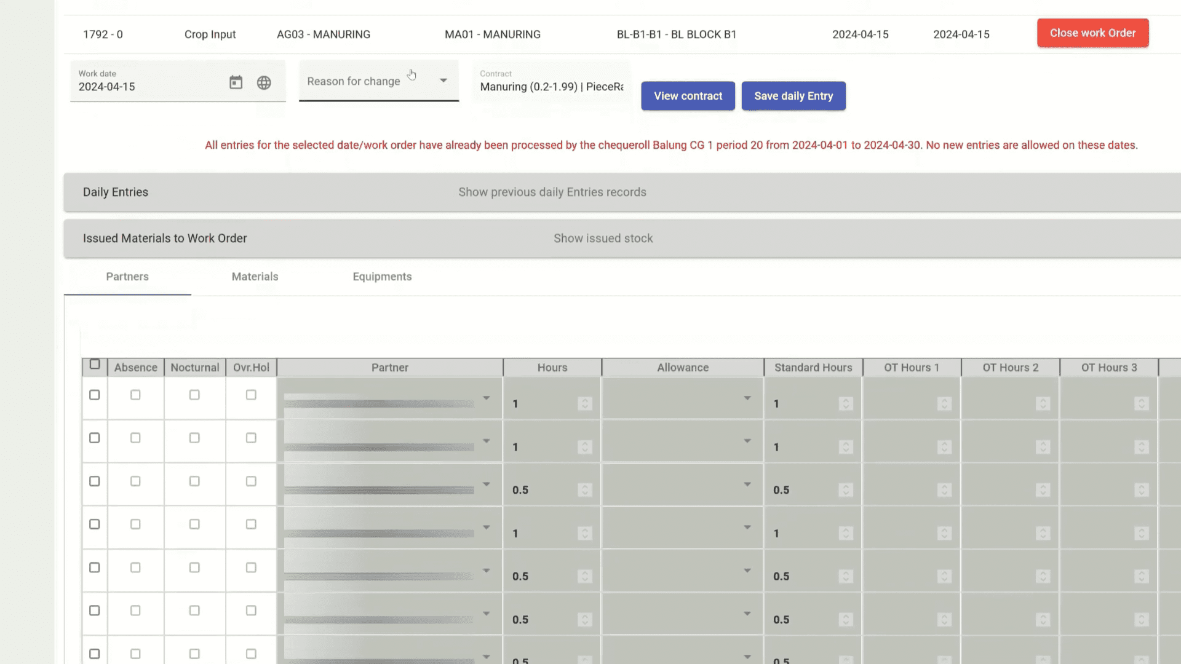
Task: Switch to the Equipments tab
Action: pos(382,277)
